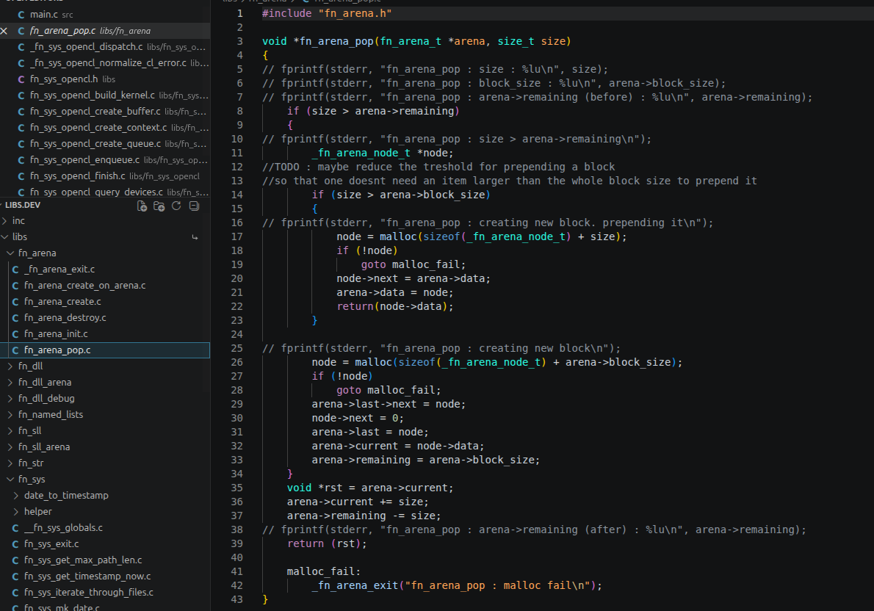Select fn_arena_pop.c in the file tree
The width and height of the screenshot is (874, 611).
pyautogui.click(x=105, y=350)
